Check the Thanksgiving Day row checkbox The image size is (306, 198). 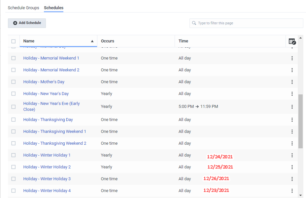coord(14,120)
